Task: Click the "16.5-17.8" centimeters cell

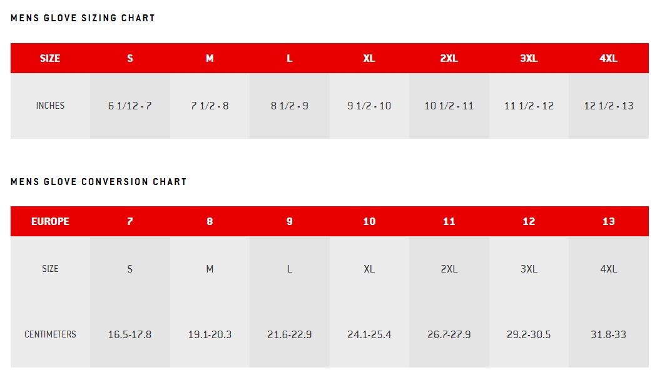Action: [x=130, y=334]
